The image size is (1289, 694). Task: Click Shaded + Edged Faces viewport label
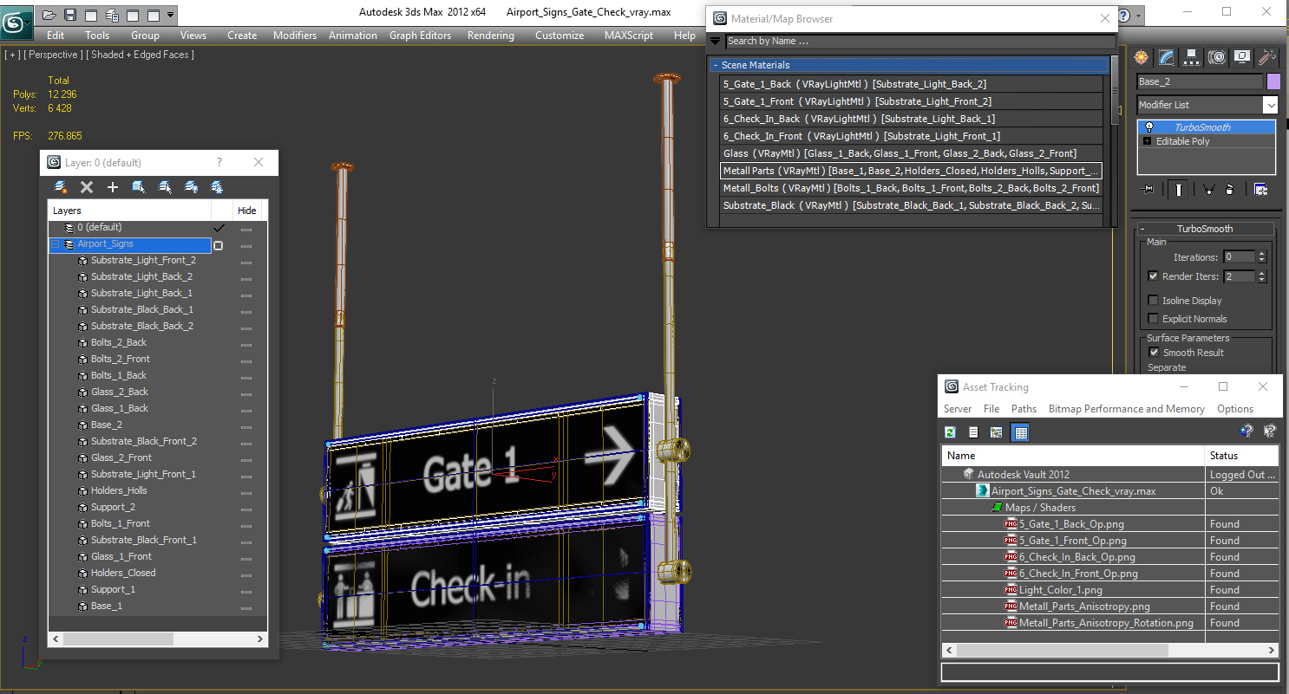pos(141,55)
